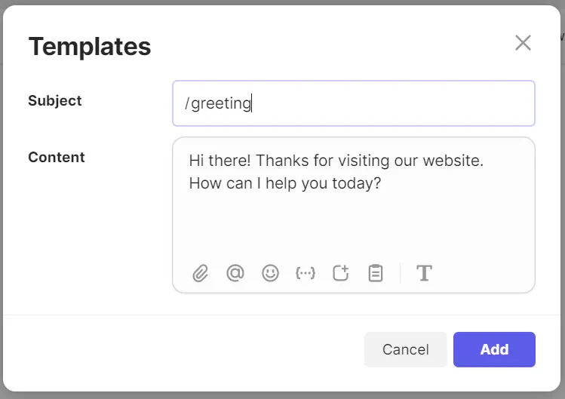Screen dimensions: 565x399
Task: Click the empty area below the content text
Action: 353,224
